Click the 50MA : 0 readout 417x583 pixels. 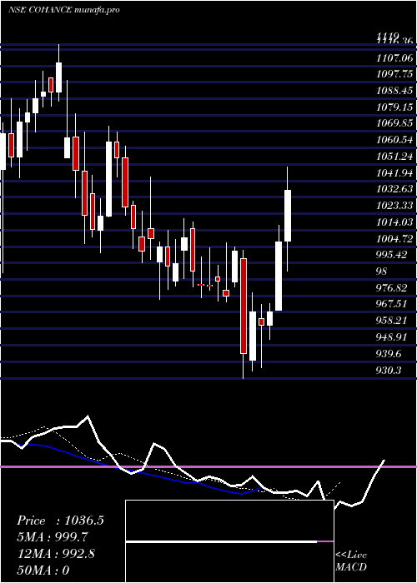(43, 570)
